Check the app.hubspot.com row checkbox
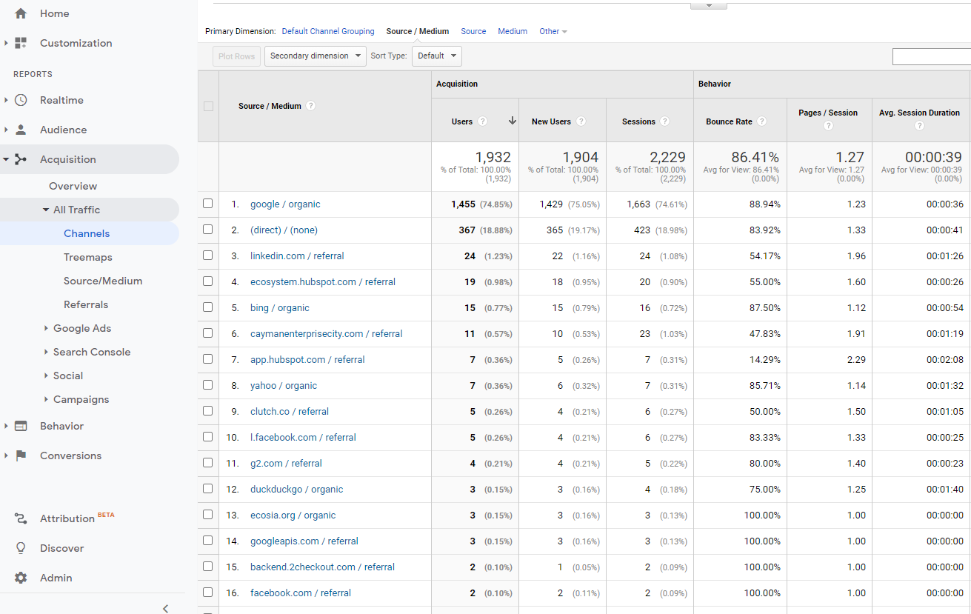This screenshot has height=614, width=971. [208, 359]
